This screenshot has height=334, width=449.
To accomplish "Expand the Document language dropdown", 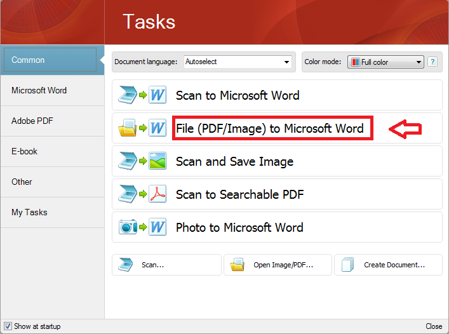I will point(286,62).
